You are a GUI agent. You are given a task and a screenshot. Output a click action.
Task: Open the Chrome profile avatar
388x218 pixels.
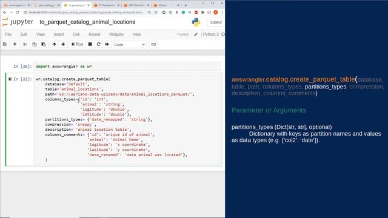click(x=216, y=12)
